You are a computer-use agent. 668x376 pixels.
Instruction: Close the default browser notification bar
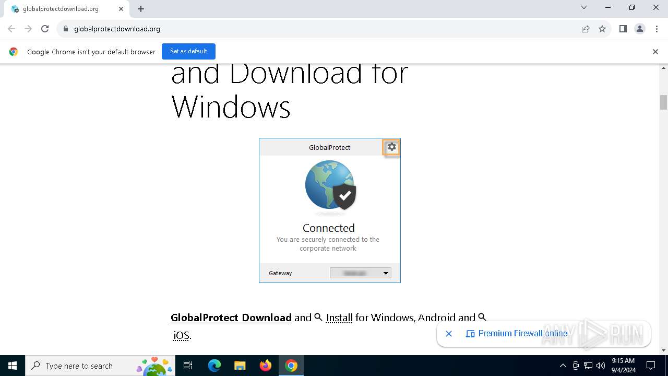coord(655,52)
